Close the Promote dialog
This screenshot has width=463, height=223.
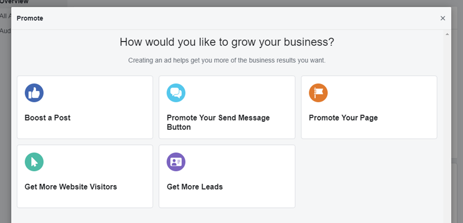tap(442, 18)
